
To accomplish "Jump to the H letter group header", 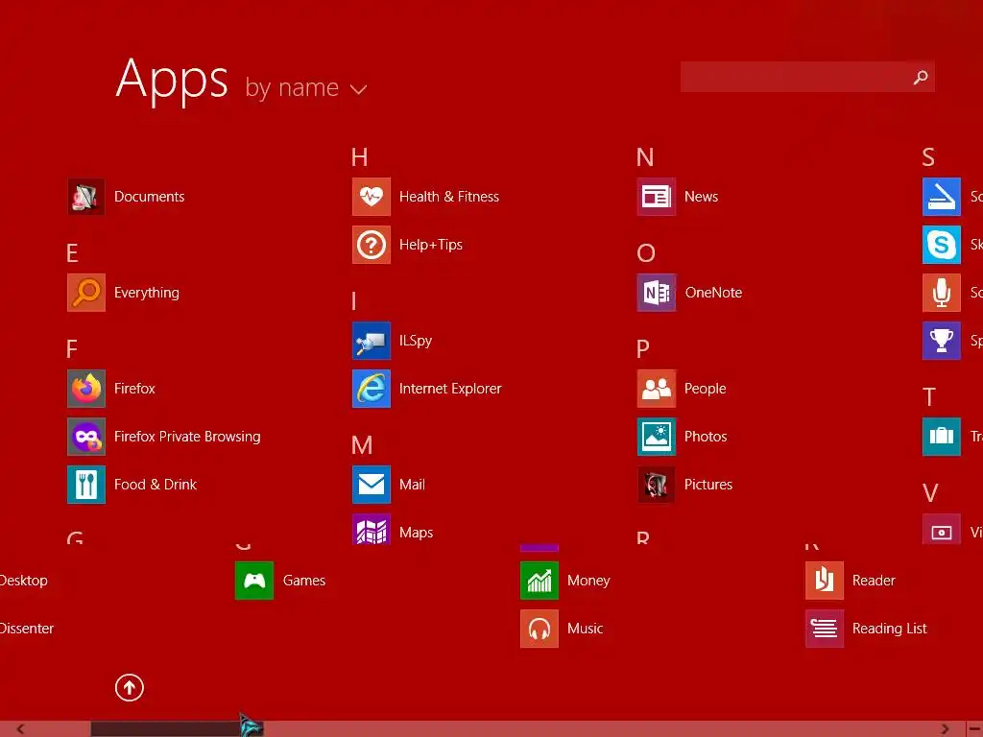I will tap(359, 157).
